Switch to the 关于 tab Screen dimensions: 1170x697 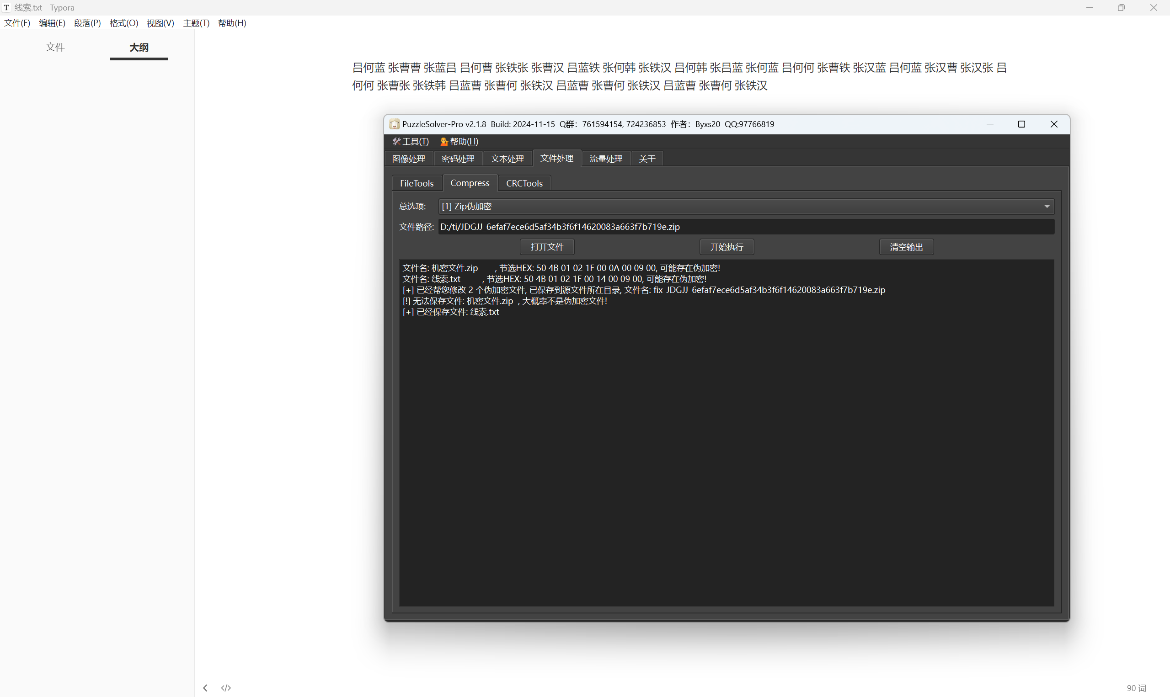647,159
